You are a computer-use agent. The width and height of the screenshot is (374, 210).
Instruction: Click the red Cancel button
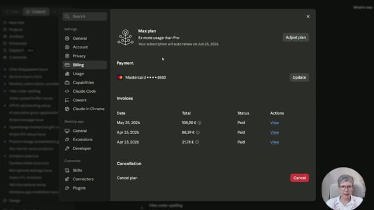tap(300, 178)
